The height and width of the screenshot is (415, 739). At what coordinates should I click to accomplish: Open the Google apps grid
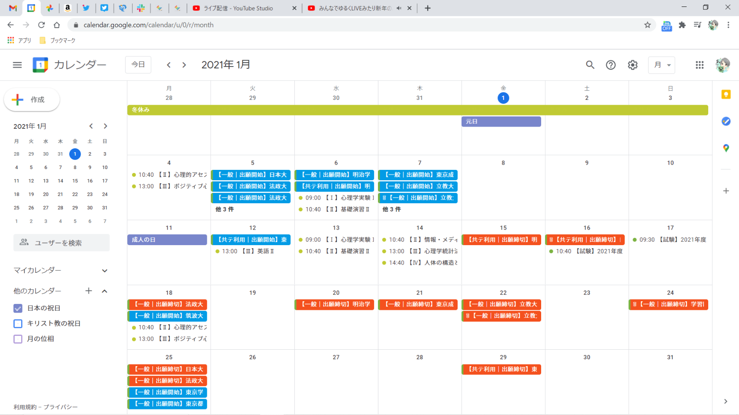pos(699,65)
